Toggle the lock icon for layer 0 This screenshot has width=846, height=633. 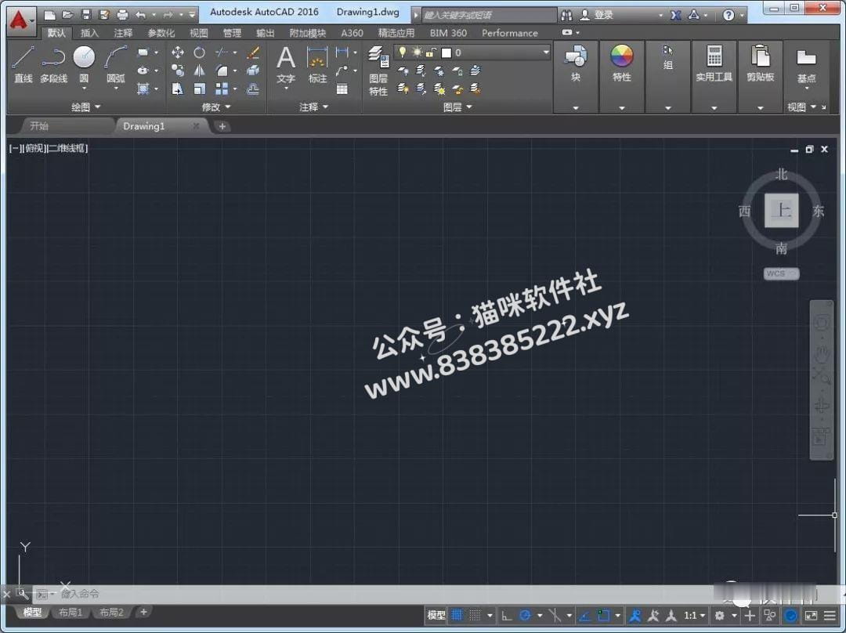click(x=431, y=52)
